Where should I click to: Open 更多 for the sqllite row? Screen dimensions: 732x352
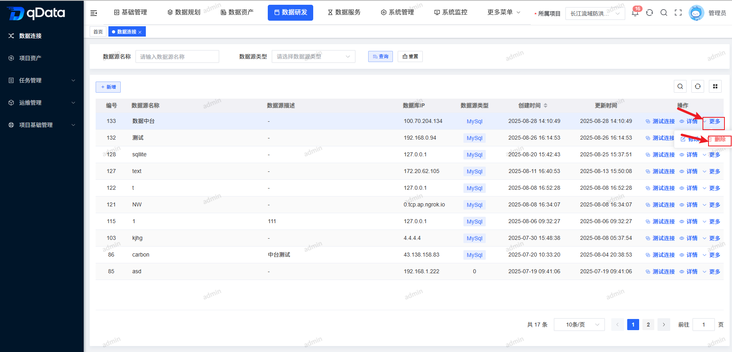712,155
